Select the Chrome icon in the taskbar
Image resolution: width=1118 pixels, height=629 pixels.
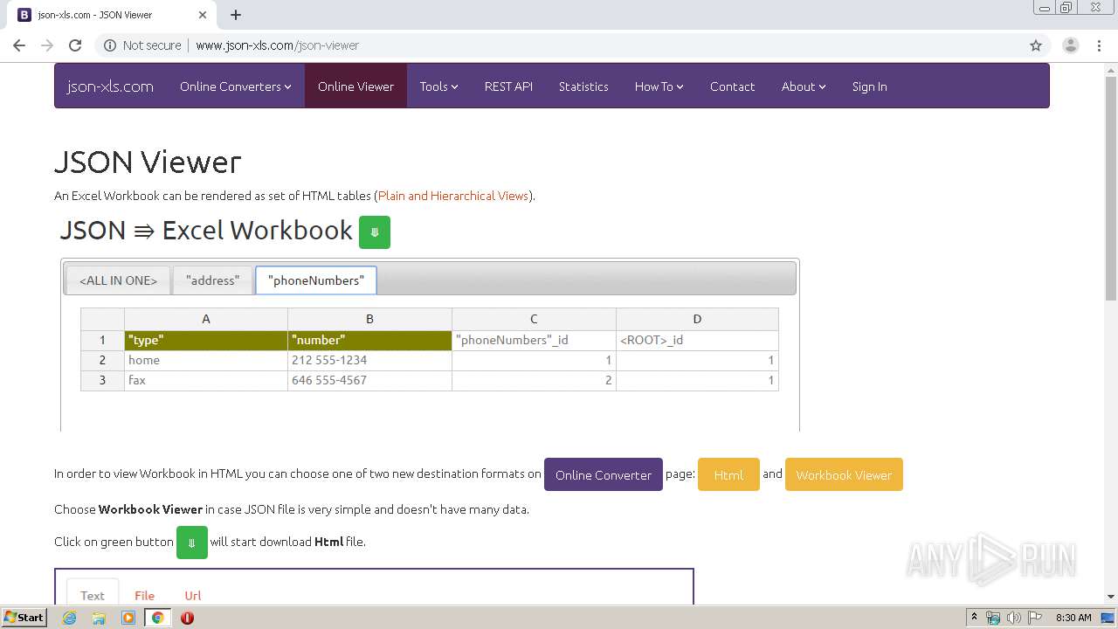pos(157,618)
